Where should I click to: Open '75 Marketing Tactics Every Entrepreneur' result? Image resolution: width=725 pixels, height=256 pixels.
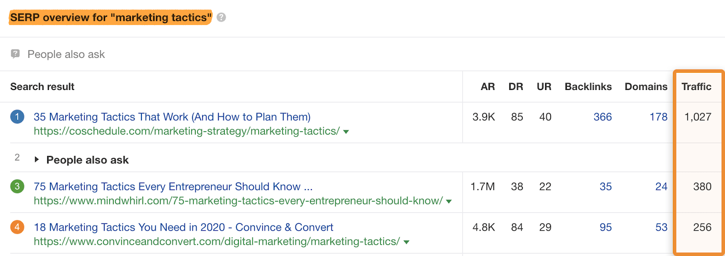[x=173, y=186]
